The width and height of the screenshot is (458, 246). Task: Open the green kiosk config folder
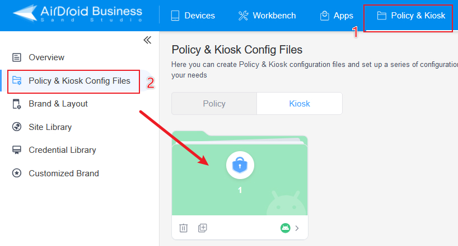click(x=240, y=173)
